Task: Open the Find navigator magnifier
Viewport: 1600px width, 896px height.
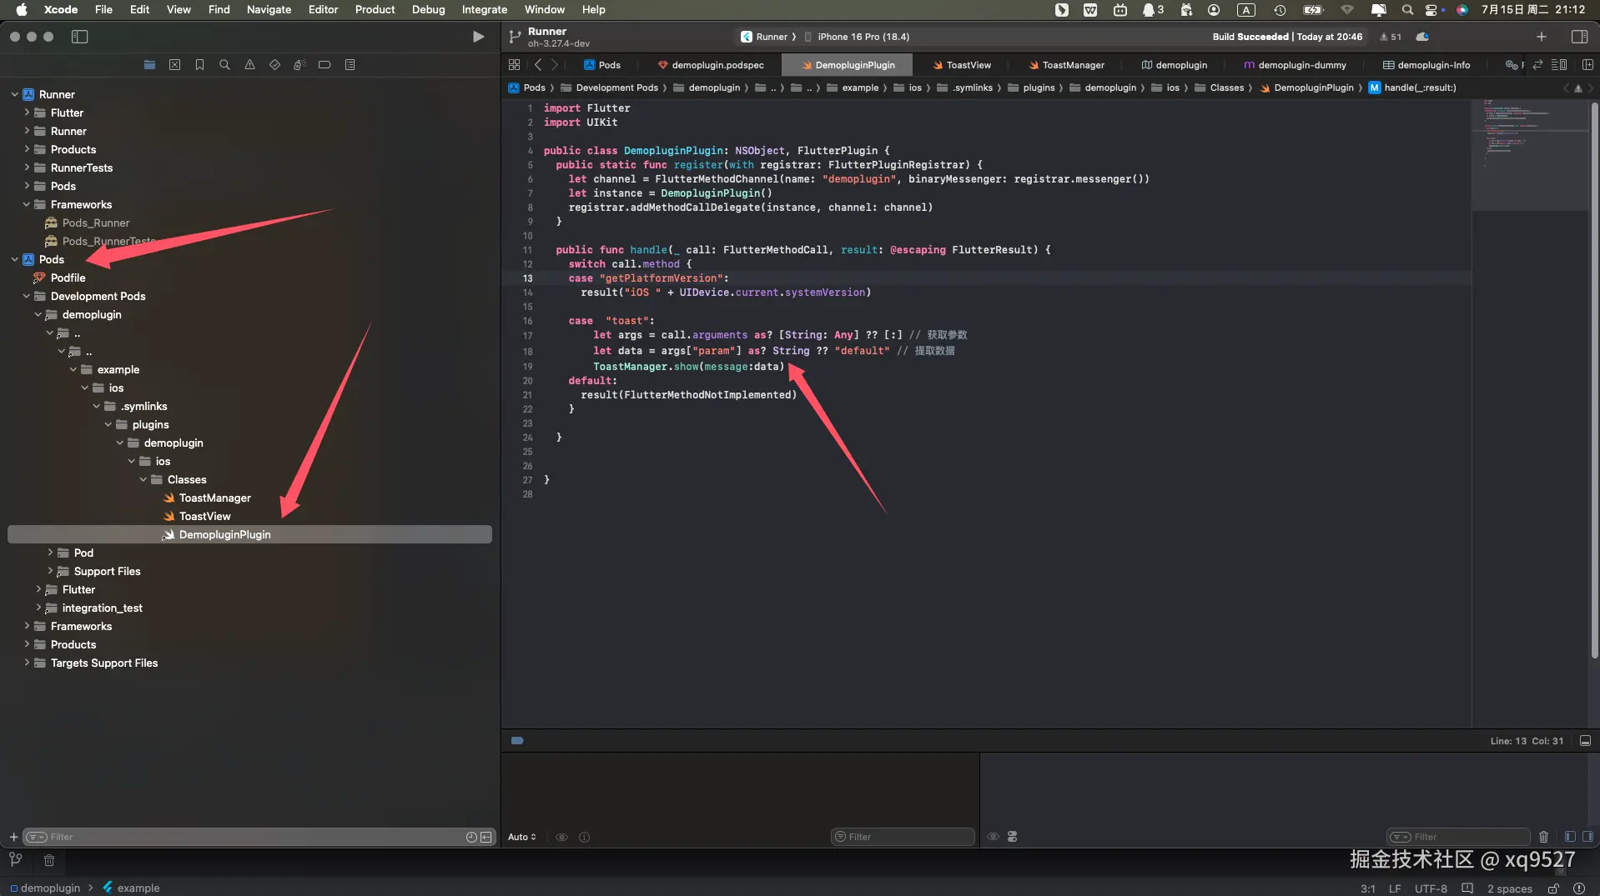Action: 224,65
